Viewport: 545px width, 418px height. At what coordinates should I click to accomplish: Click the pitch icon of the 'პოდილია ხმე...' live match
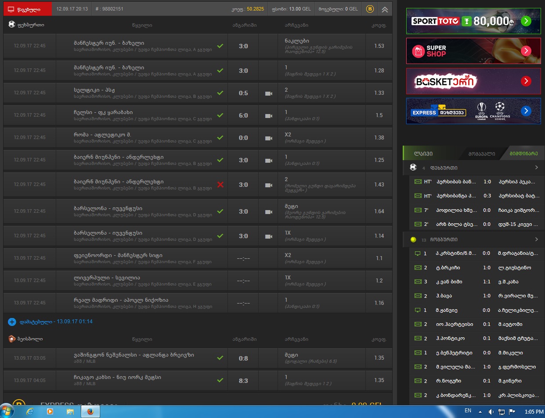418,210
